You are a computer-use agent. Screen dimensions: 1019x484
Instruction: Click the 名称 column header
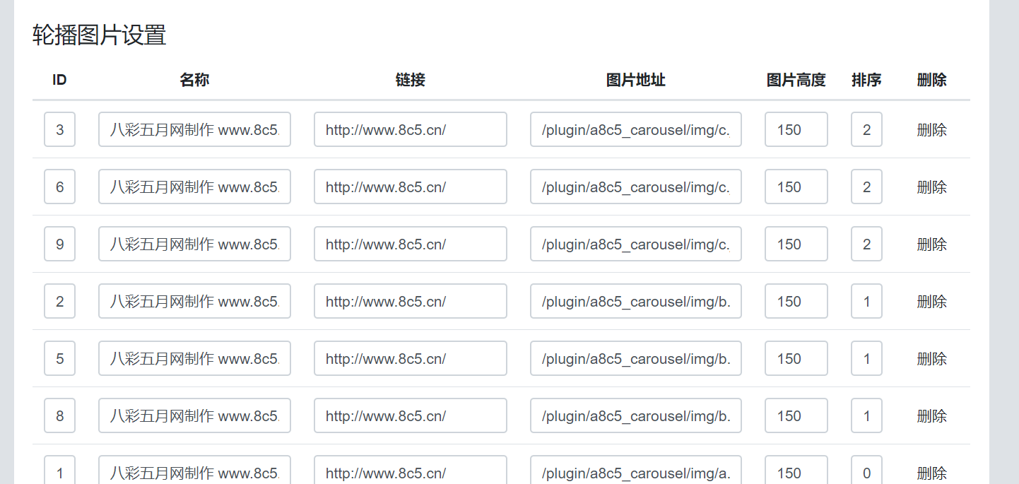[x=194, y=80]
